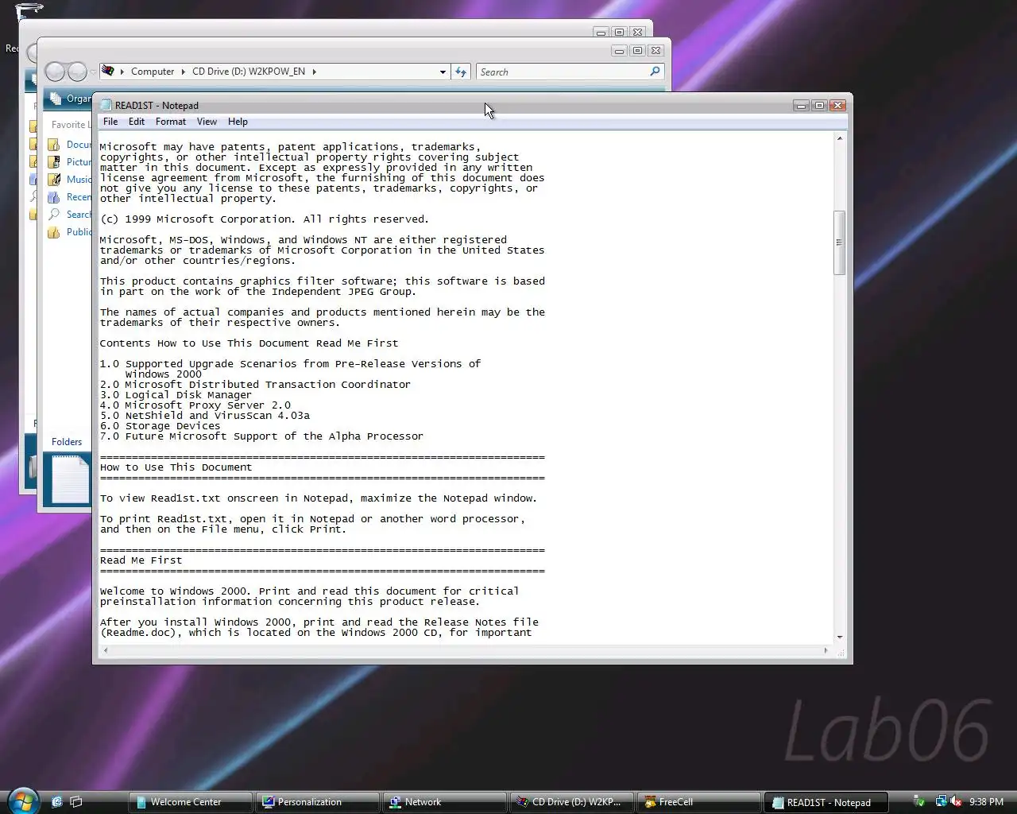
Task: Open the View menu in Notepad
Action: tap(207, 122)
